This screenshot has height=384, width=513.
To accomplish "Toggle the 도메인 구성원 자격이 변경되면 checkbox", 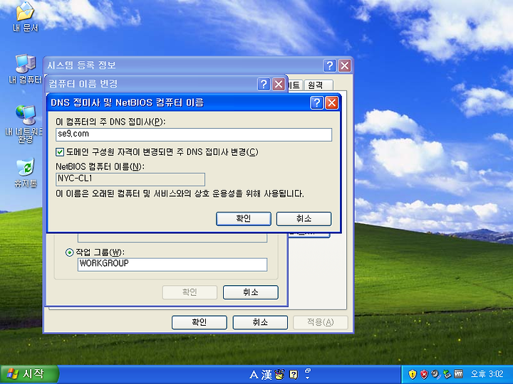I will pos(60,152).
